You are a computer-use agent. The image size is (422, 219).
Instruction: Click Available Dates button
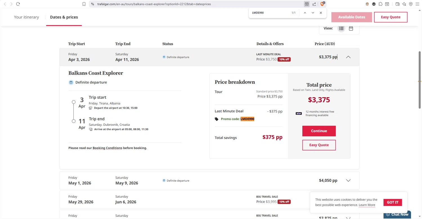[x=352, y=17]
